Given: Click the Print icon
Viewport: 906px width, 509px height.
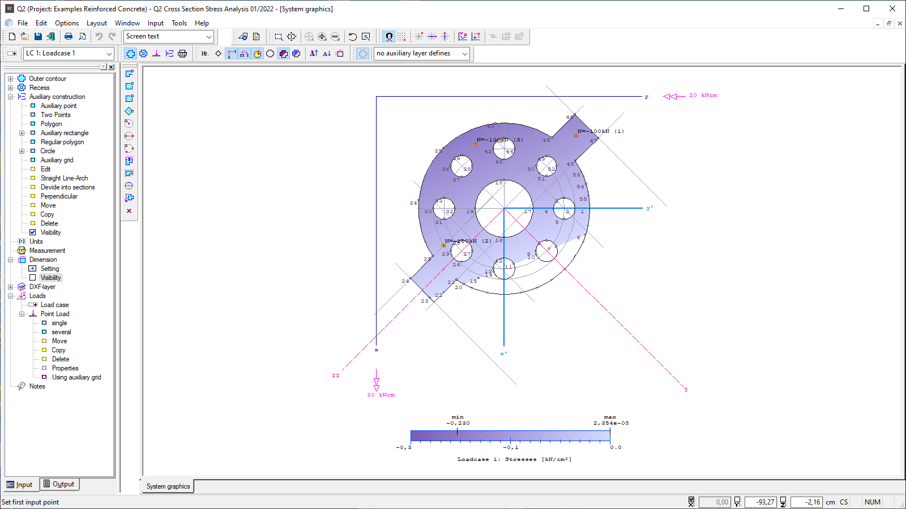Looking at the screenshot, I should point(69,36).
